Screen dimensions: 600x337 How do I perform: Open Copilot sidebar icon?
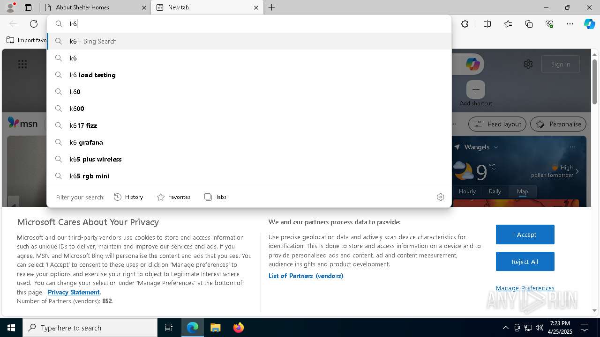pyautogui.click(x=589, y=24)
